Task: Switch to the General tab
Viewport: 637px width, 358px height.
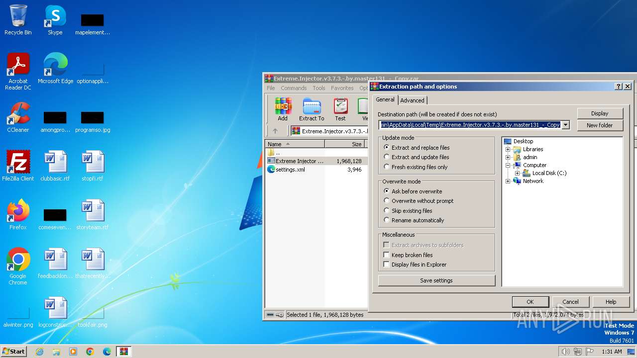Action: point(385,99)
